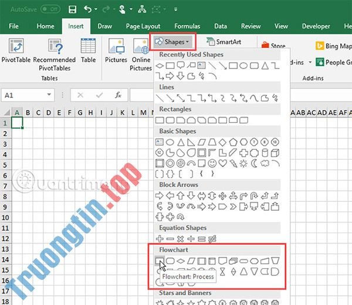Screen dimensions: 352x305
Task: Open the Page Layout tab
Action: point(143,26)
